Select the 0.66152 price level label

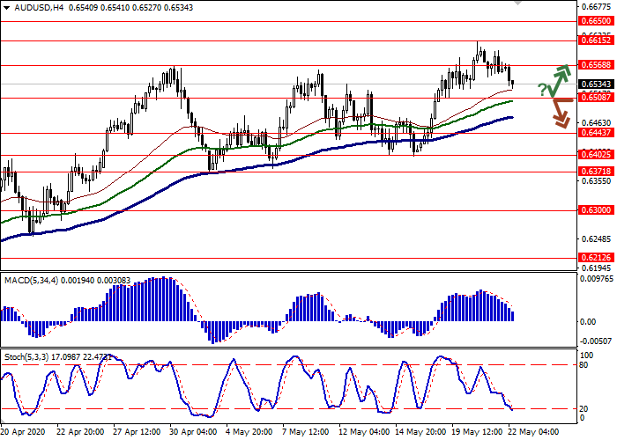[x=596, y=40]
